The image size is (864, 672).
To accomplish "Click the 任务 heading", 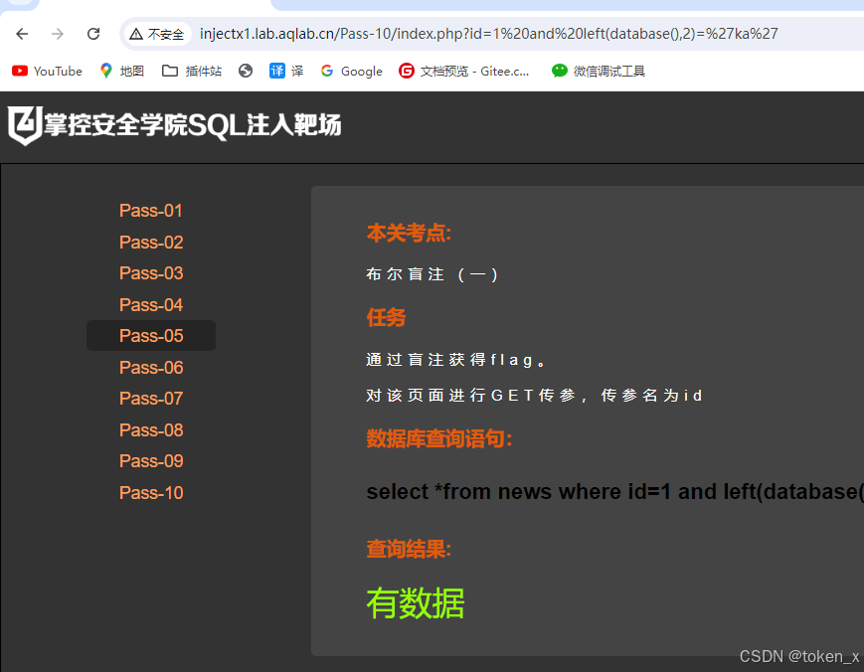I will (387, 317).
